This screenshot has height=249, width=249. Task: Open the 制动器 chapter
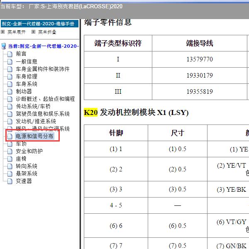[24, 91]
